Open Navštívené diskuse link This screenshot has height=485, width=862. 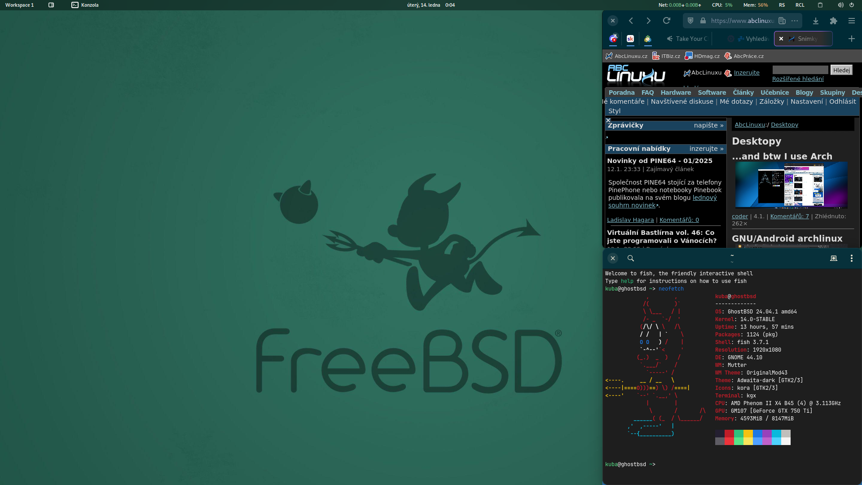click(682, 101)
